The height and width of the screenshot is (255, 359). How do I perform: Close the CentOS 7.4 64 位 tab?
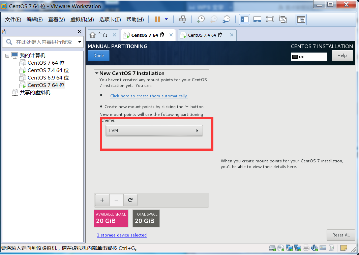(232, 35)
